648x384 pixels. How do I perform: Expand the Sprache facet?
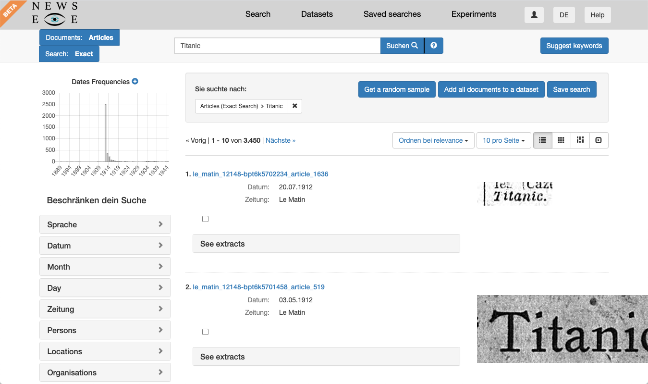pos(105,224)
